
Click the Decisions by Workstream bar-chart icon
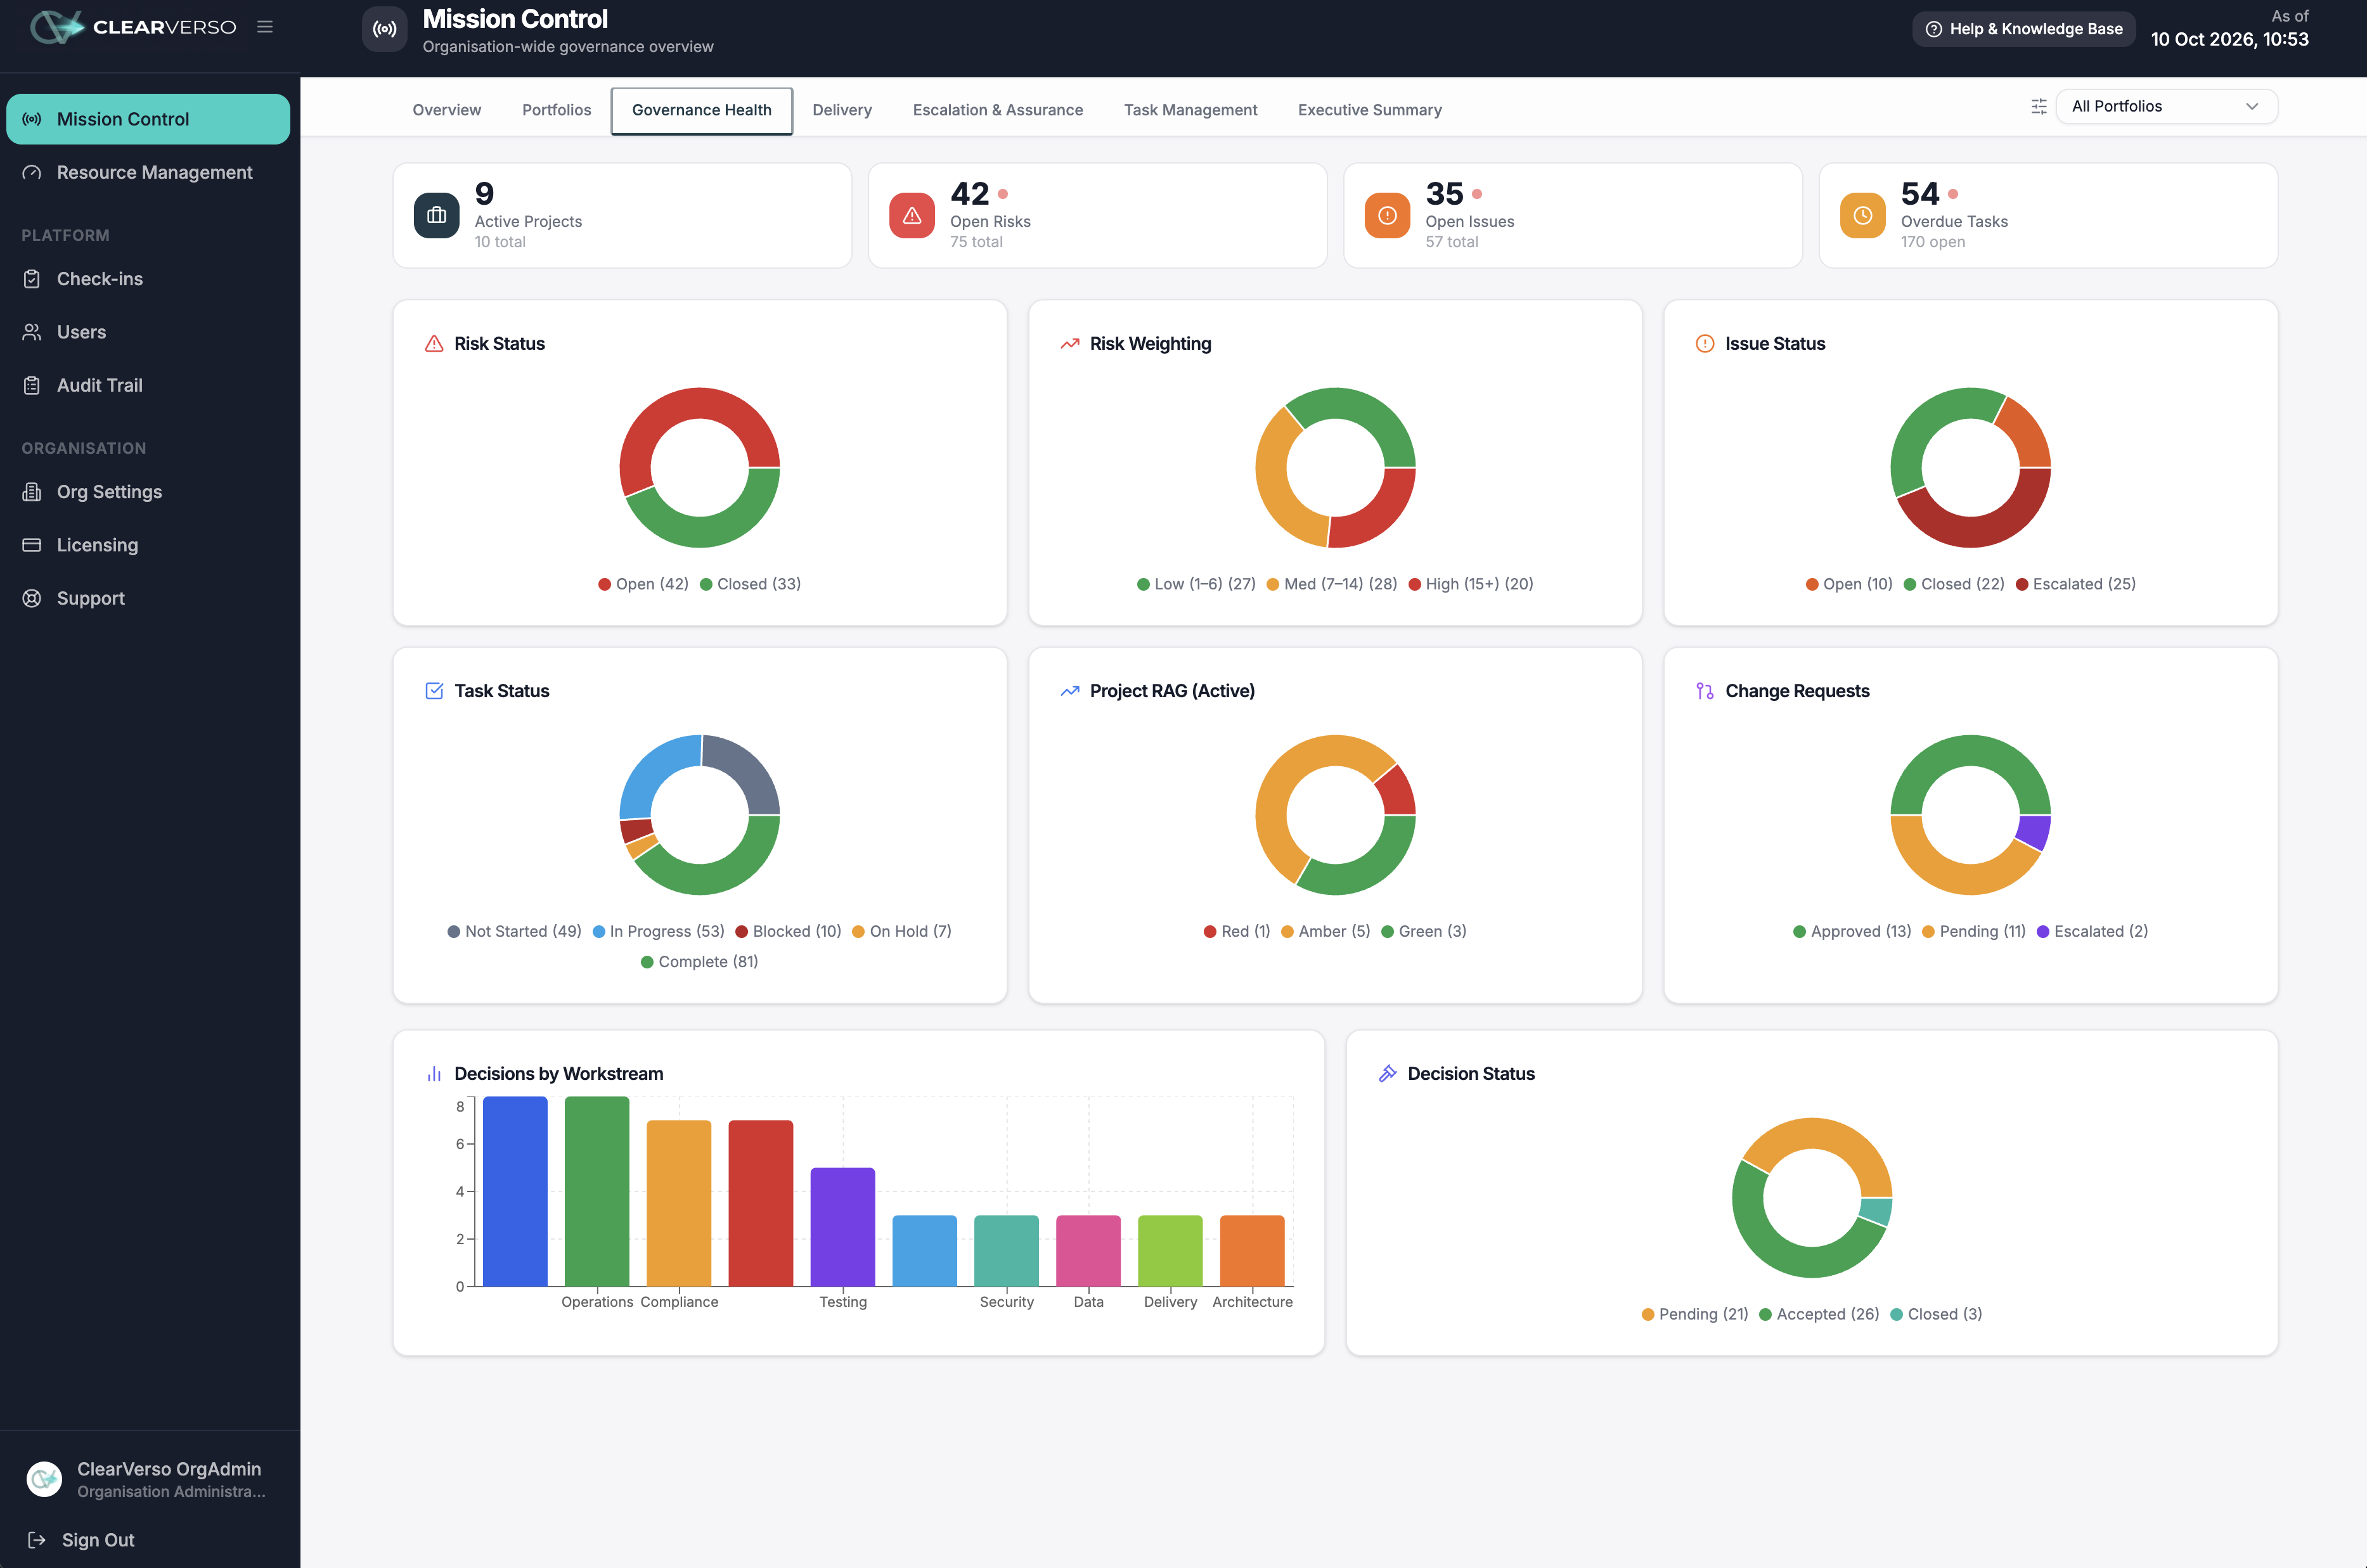click(x=434, y=1074)
